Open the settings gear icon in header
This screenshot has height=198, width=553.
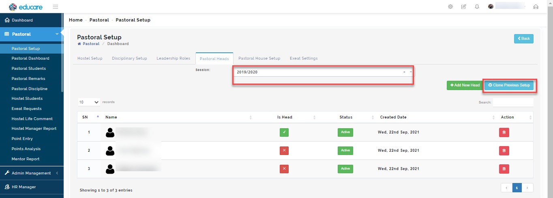450,6
